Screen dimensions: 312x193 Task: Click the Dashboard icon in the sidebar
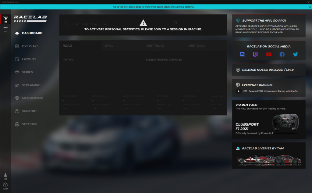(17, 33)
